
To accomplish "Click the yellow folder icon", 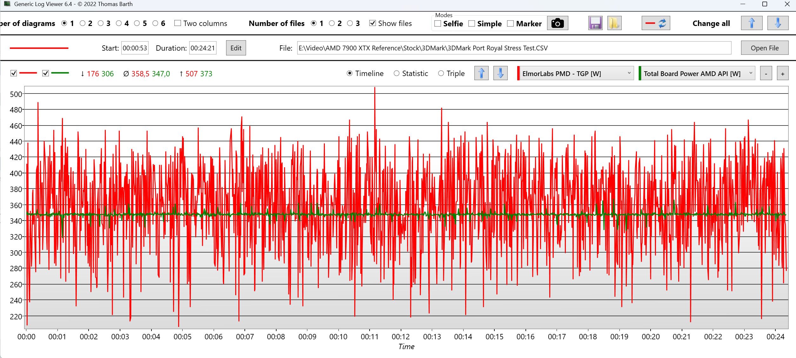I will (x=614, y=23).
